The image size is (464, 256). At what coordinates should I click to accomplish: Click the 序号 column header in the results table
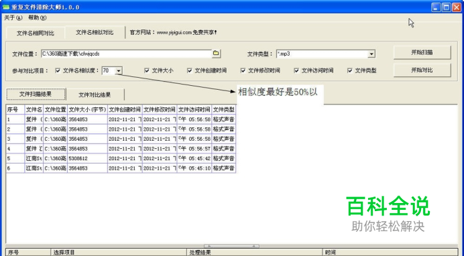tap(15, 109)
